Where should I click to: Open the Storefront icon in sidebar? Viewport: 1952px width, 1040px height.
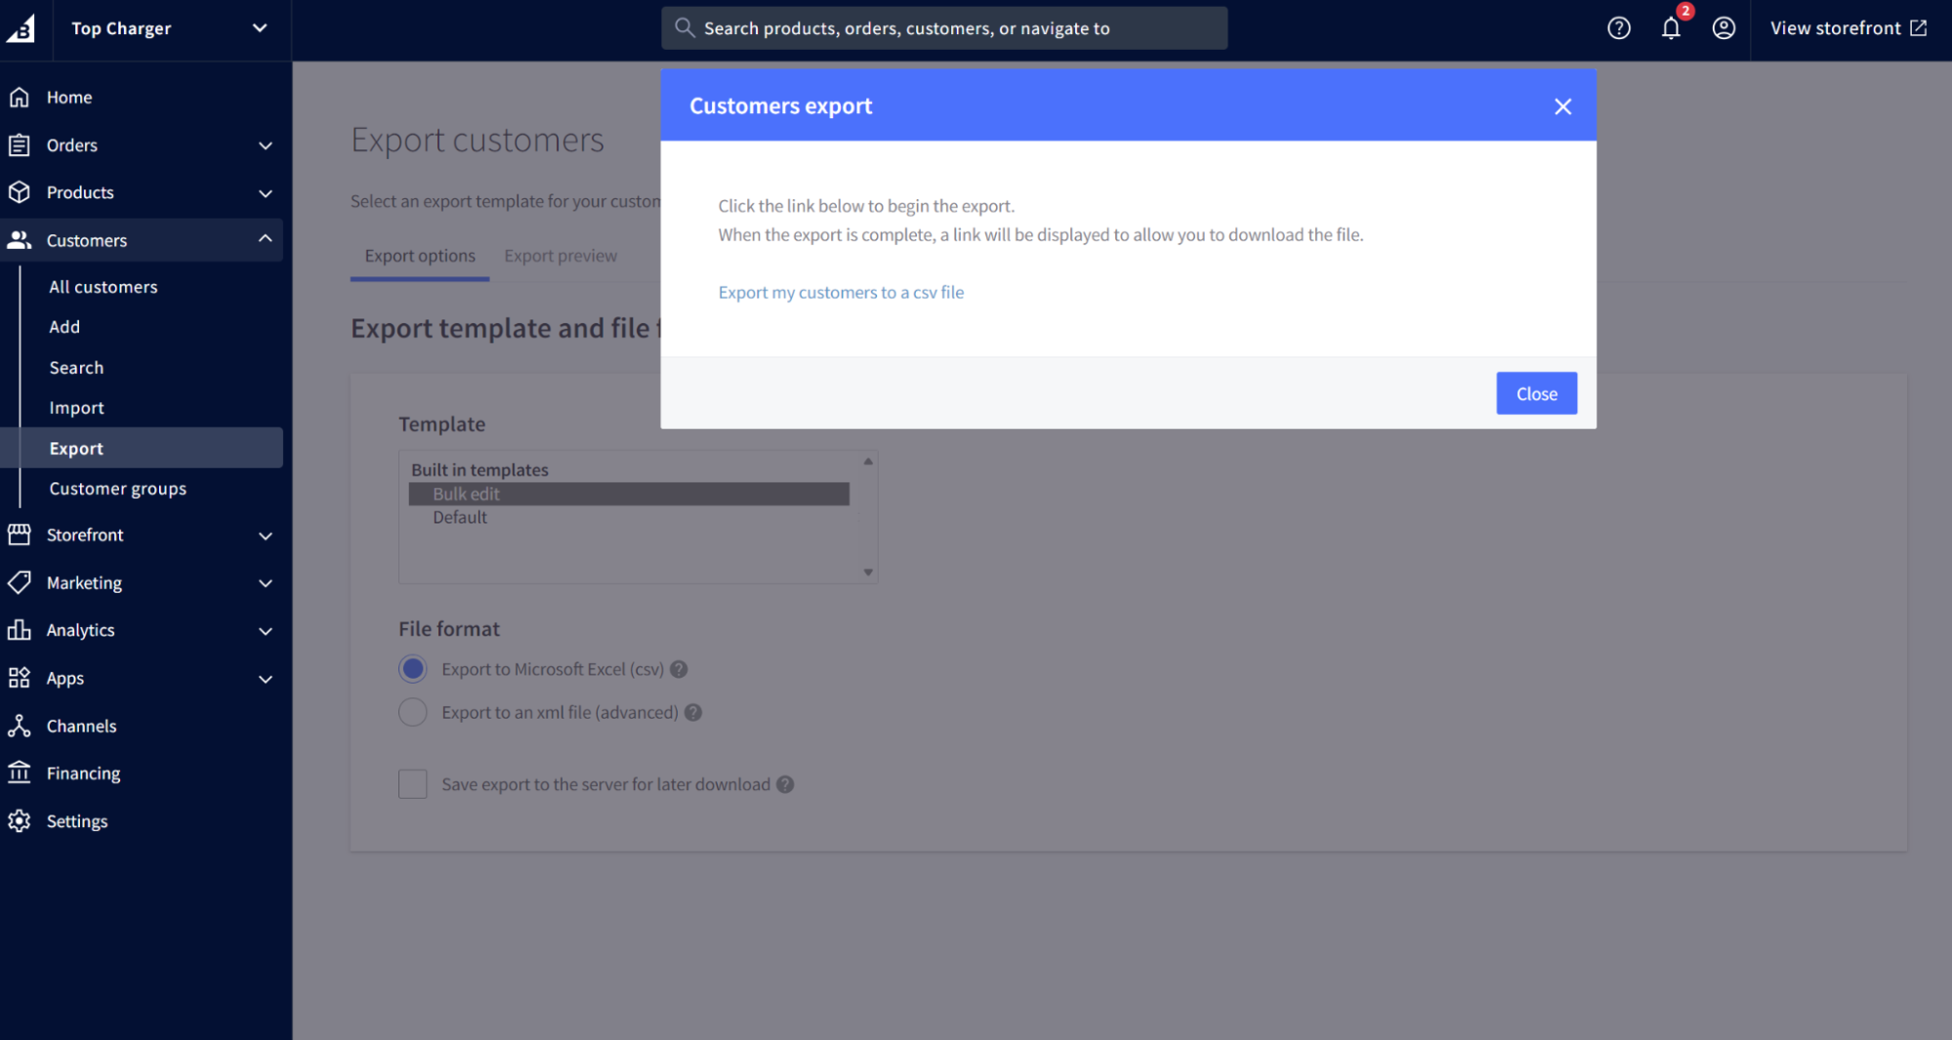21,534
